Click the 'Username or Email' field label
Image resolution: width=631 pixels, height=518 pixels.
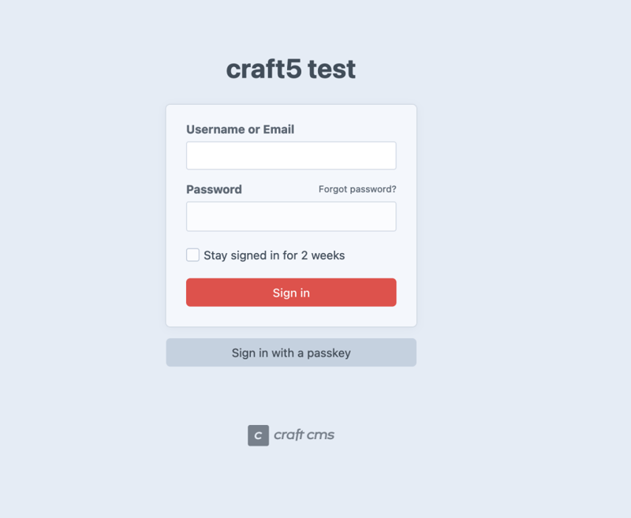click(240, 129)
